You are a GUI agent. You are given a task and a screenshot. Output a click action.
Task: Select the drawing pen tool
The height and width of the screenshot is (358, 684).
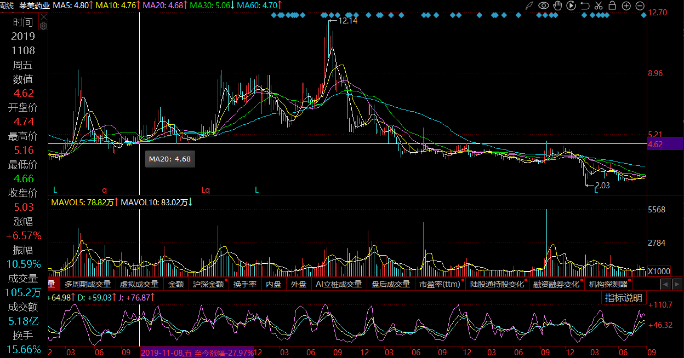pos(529,6)
